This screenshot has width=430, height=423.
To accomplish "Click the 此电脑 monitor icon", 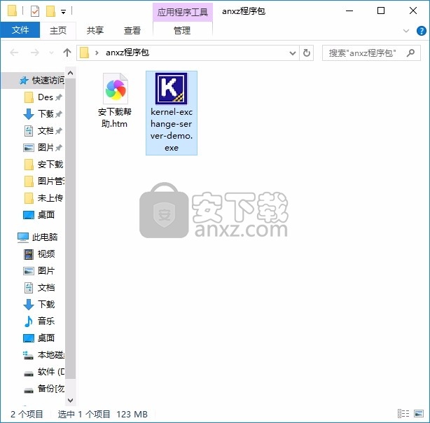I will click(x=23, y=237).
